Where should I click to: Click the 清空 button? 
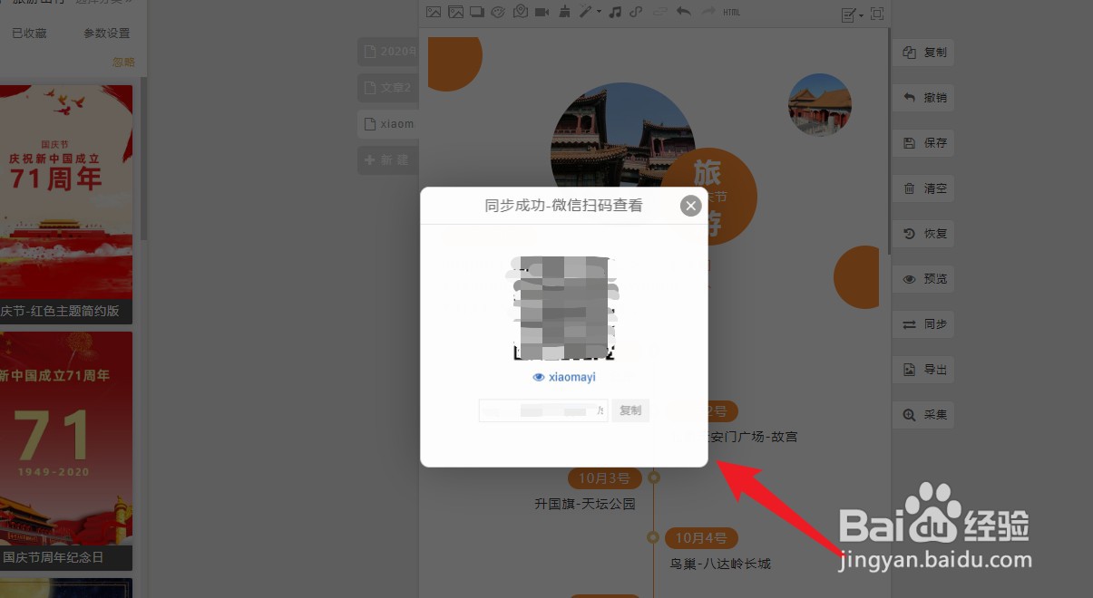pyautogui.click(x=924, y=188)
